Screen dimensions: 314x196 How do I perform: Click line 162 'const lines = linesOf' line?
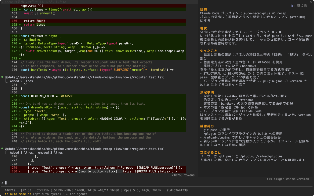tap(98, 10)
